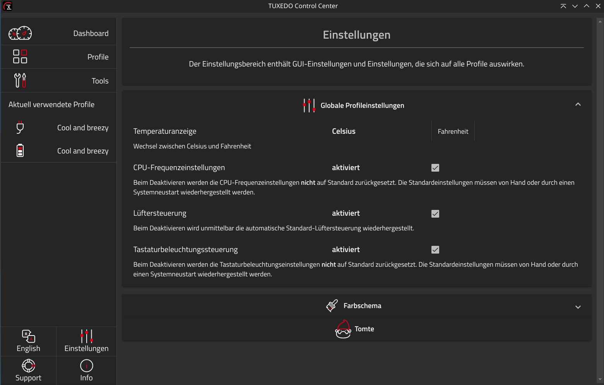Click the Lüftersteuerung label
Viewport: 604px width, 385px height.
[x=160, y=213]
